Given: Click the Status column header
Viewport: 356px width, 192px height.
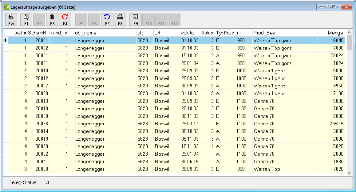Looking at the screenshot, I should pos(208,33).
